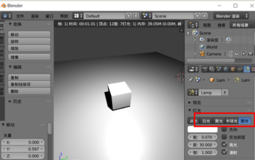255x160 pixels.
Task: Add a new scene with plus icon
Action: click(x=197, y=16)
